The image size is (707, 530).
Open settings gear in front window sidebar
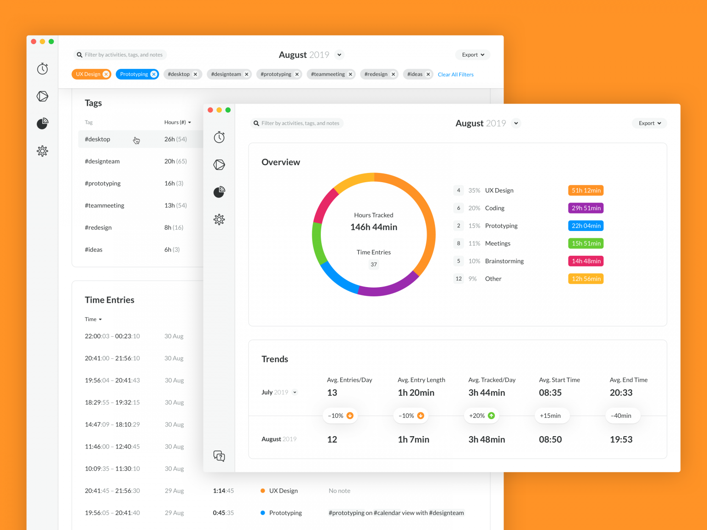click(219, 219)
